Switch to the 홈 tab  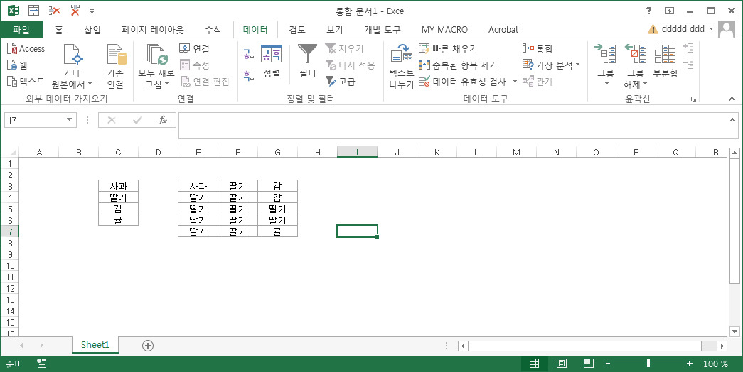click(59, 29)
